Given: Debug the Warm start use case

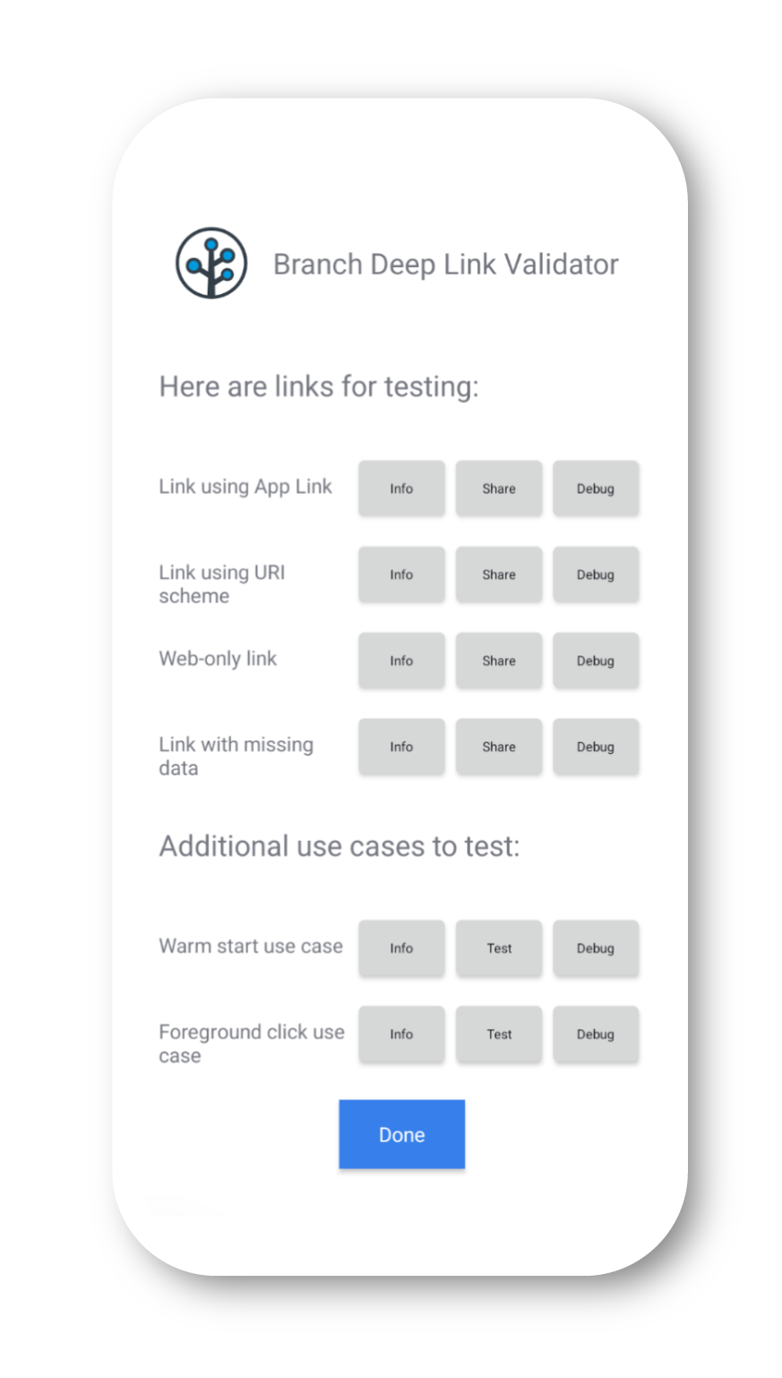Looking at the screenshot, I should 596,949.
